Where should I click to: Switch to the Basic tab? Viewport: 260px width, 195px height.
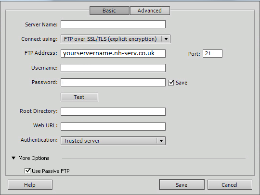coord(109,11)
